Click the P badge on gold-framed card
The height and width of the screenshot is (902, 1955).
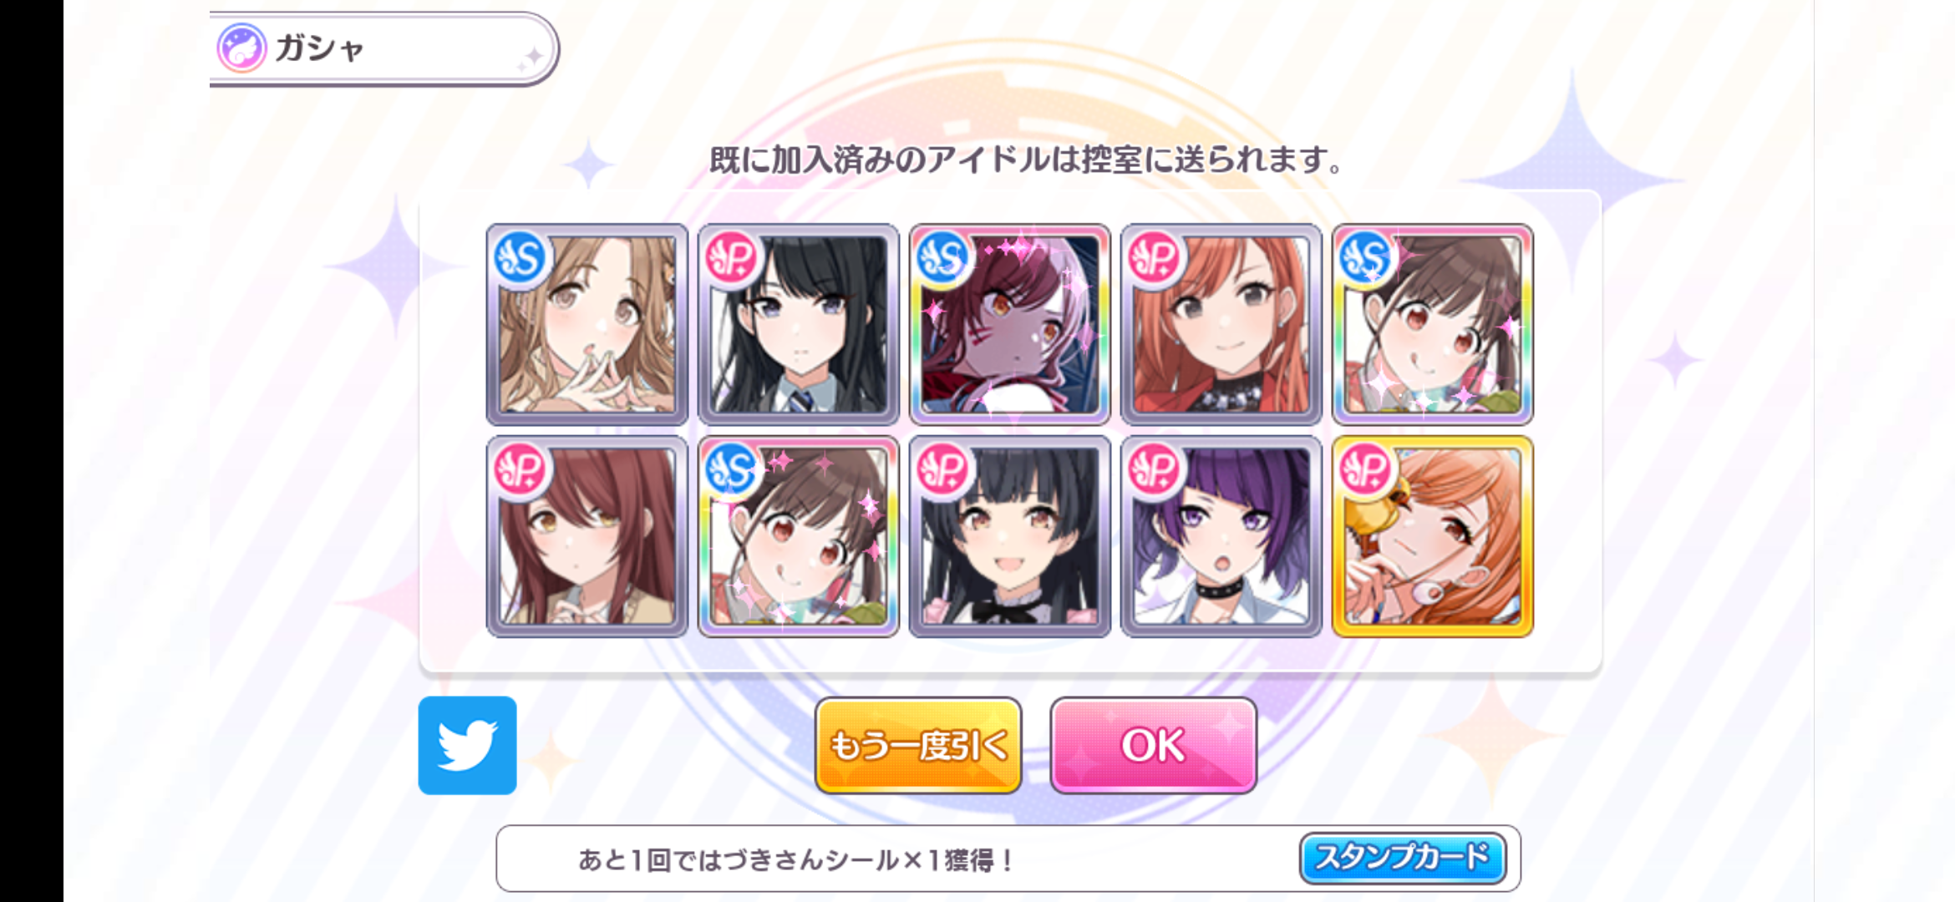(1366, 470)
